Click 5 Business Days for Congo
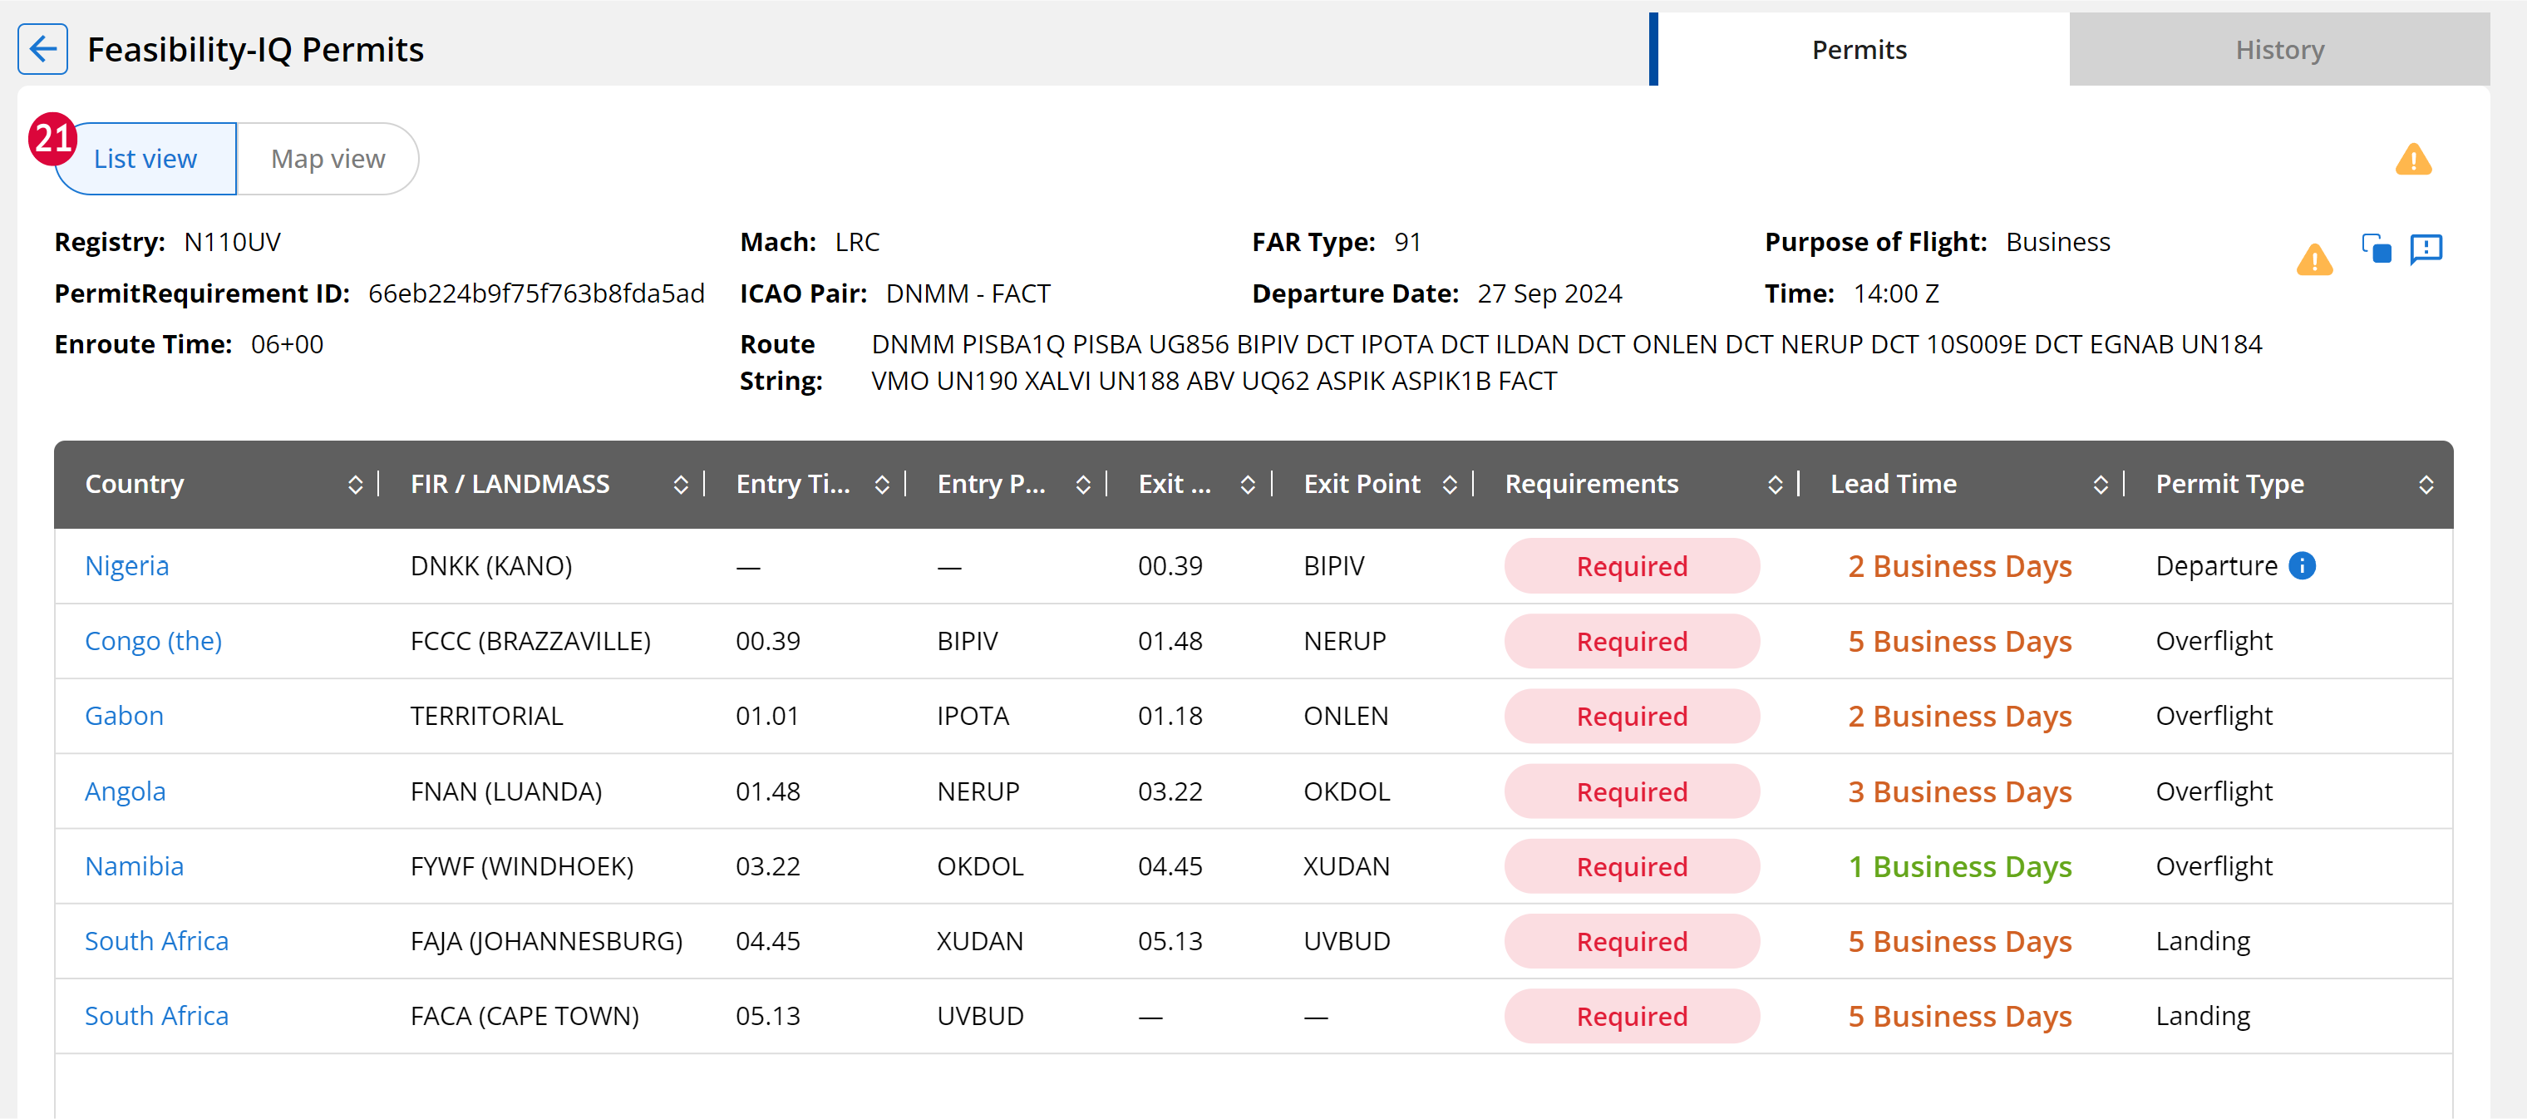This screenshot has height=1119, width=2527. pos(1959,642)
